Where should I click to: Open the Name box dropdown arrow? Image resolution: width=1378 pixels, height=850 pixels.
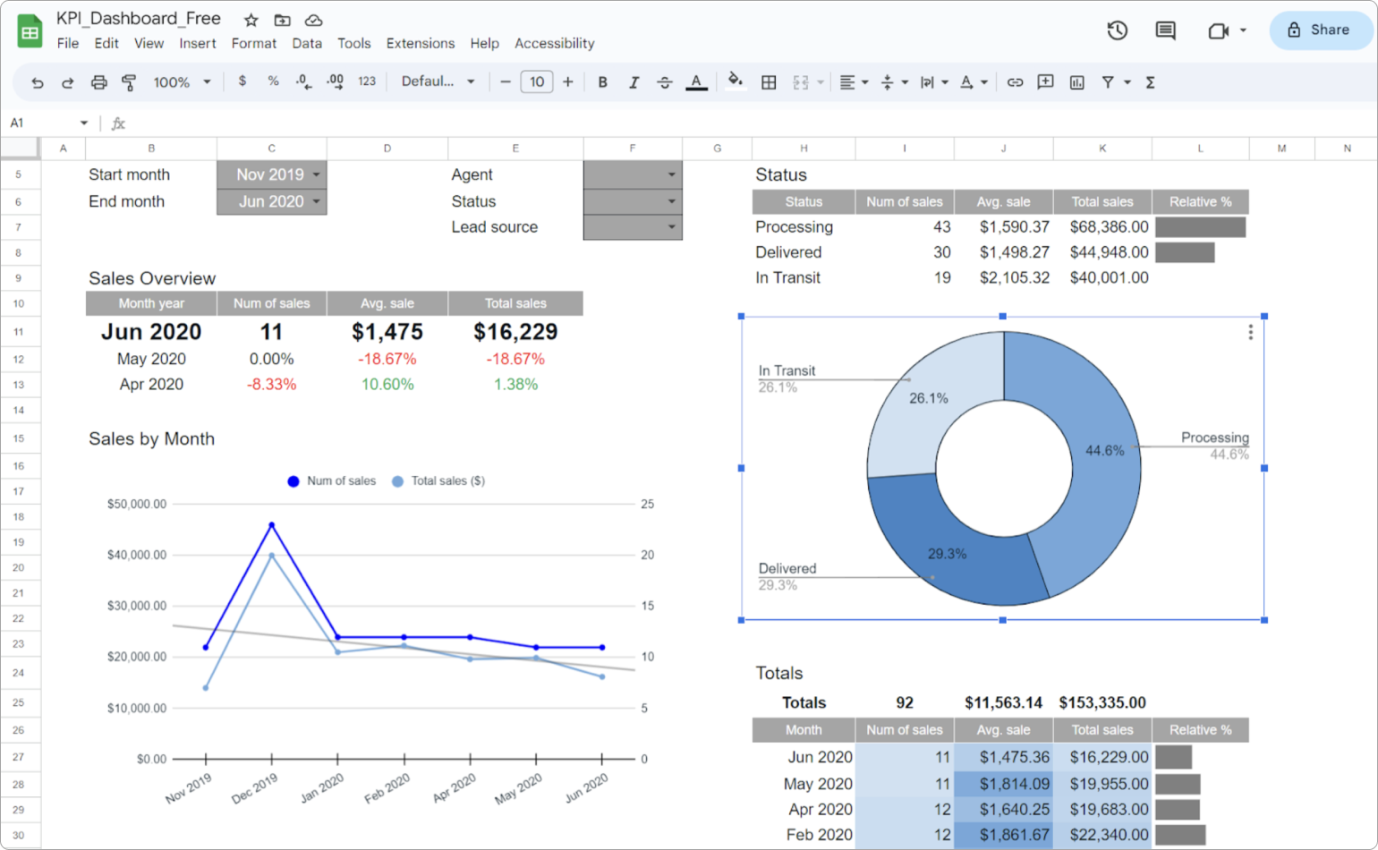(x=84, y=123)
